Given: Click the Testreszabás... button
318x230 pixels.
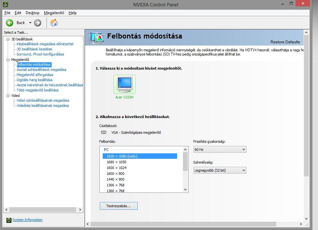Looking at the screenshot, I should pos(119,206).
